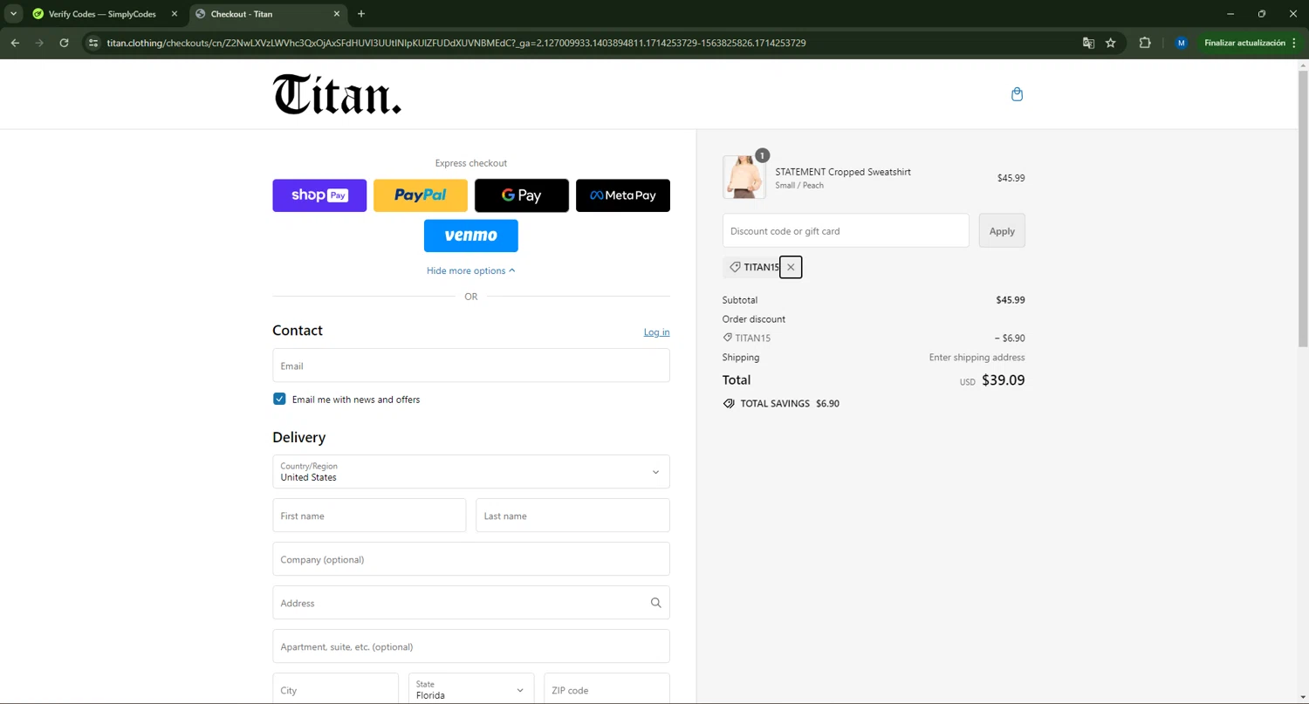1309x704 pixels.
Task: Open a new browser tab
Action: [x=361, y=14]
